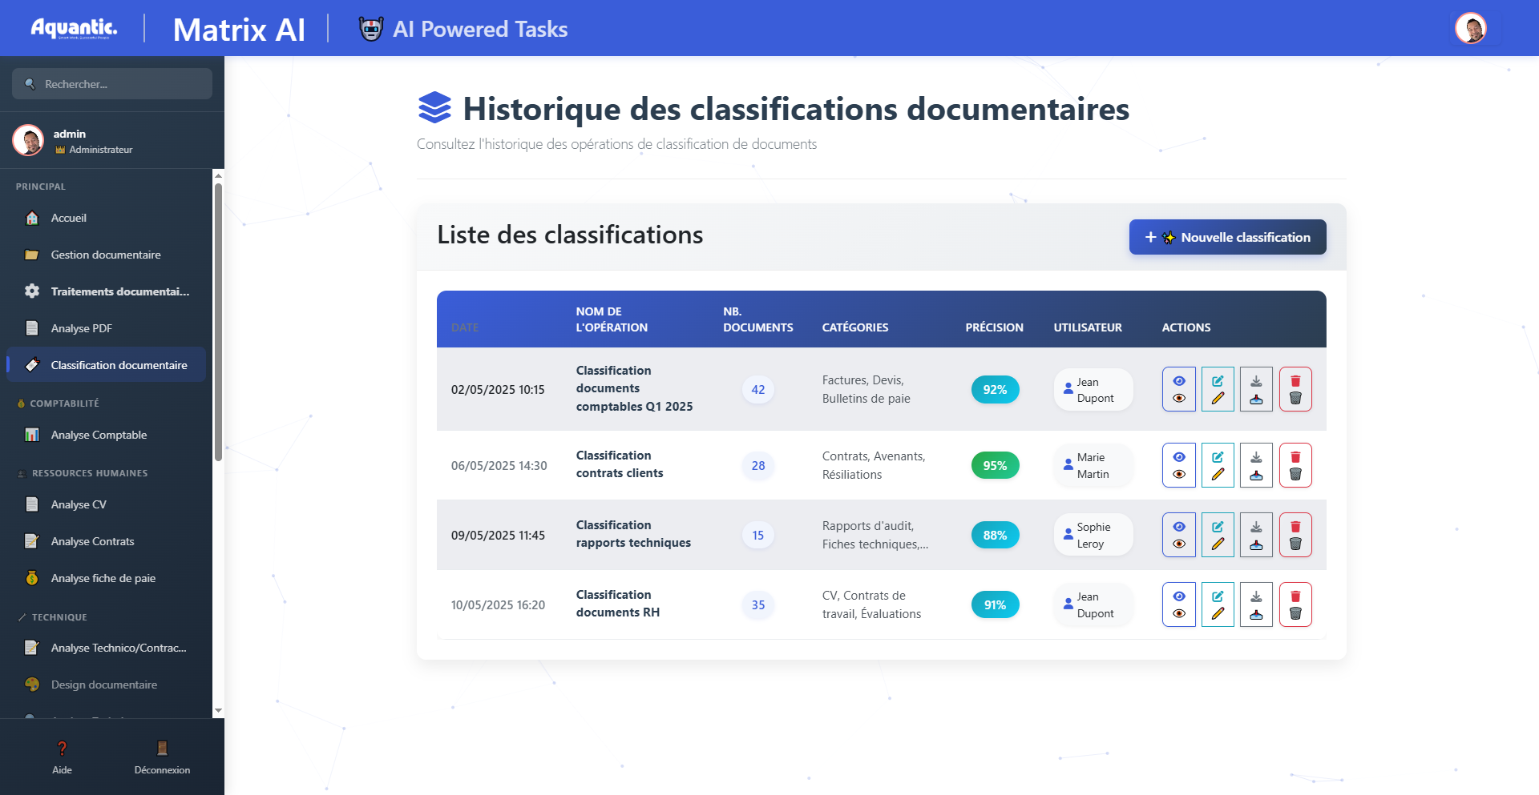Image resolution: width=1539 pixels, height=795 pixels.
Task: Expand the RESSOURCES HUMAINES section
Action: [89, 473]
